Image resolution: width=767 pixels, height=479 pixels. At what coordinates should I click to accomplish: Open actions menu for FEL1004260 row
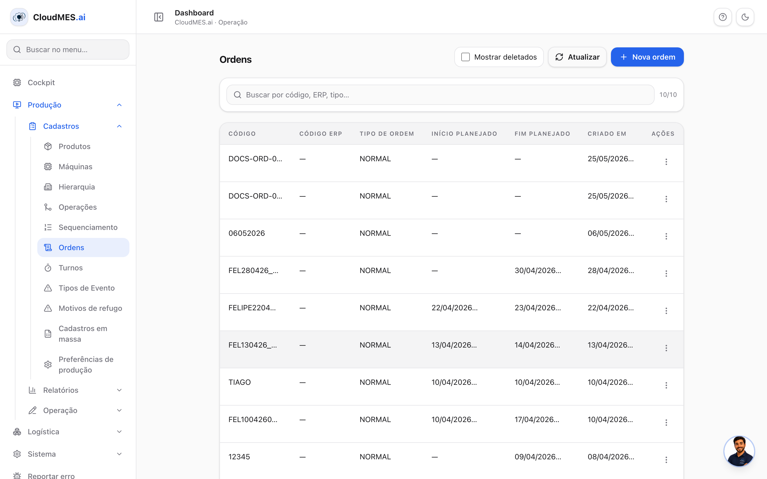tap(666, 423)
